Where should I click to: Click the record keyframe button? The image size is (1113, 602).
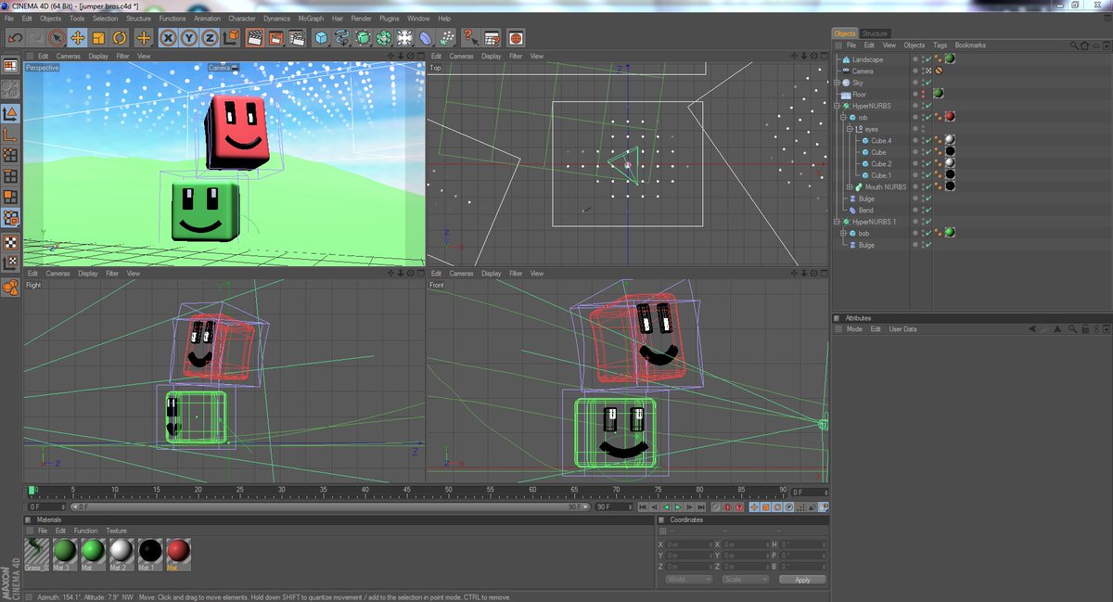click(x=715, y=507)
